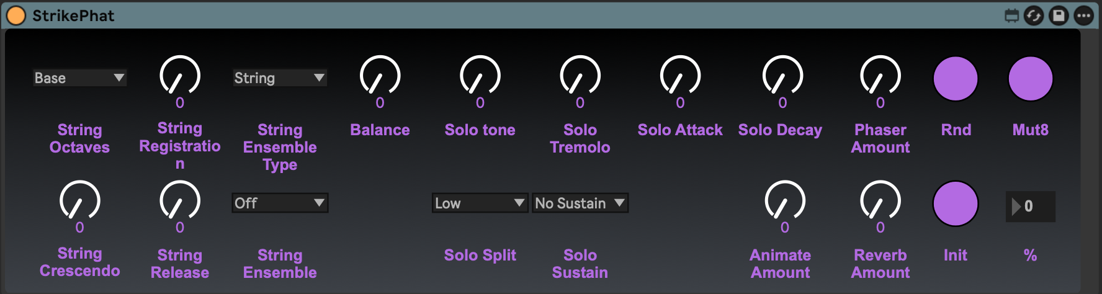Click the device editor view icon

(x=1012, y=16)
